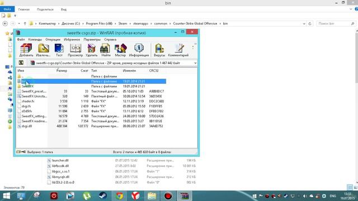This screenshot has width=358, height=201.
Task: Click common in the Explorer breadcrumb path
Action: 161,23
